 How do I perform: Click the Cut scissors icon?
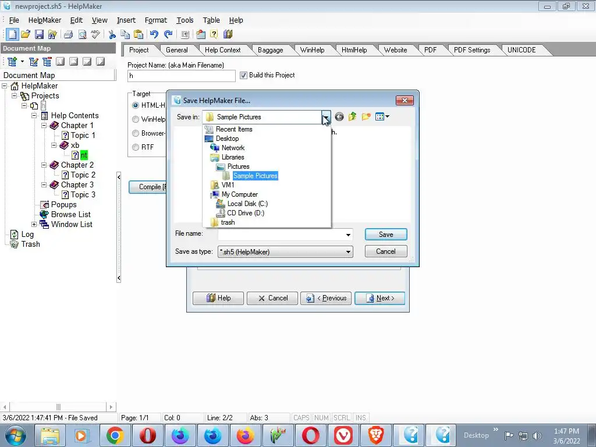[112, 34]
